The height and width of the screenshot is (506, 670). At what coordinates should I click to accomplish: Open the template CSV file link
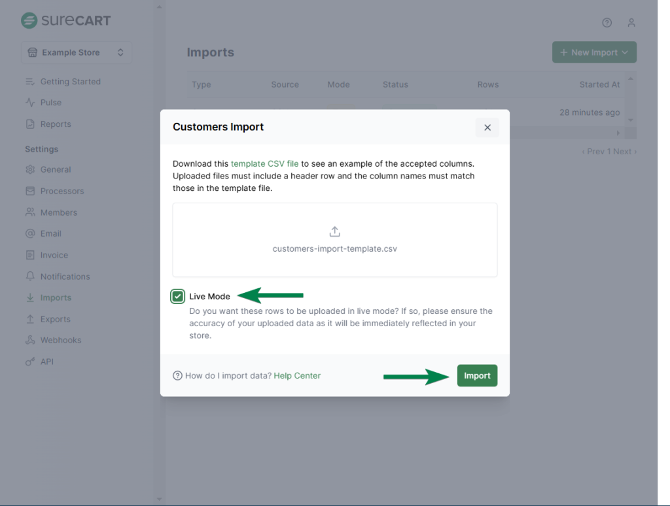(264, 163)
